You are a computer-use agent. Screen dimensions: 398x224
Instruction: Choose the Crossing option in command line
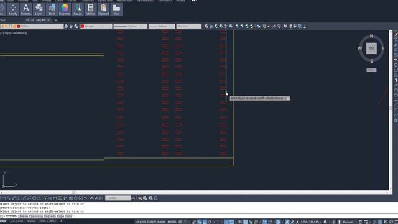click(x=36, y=217)
